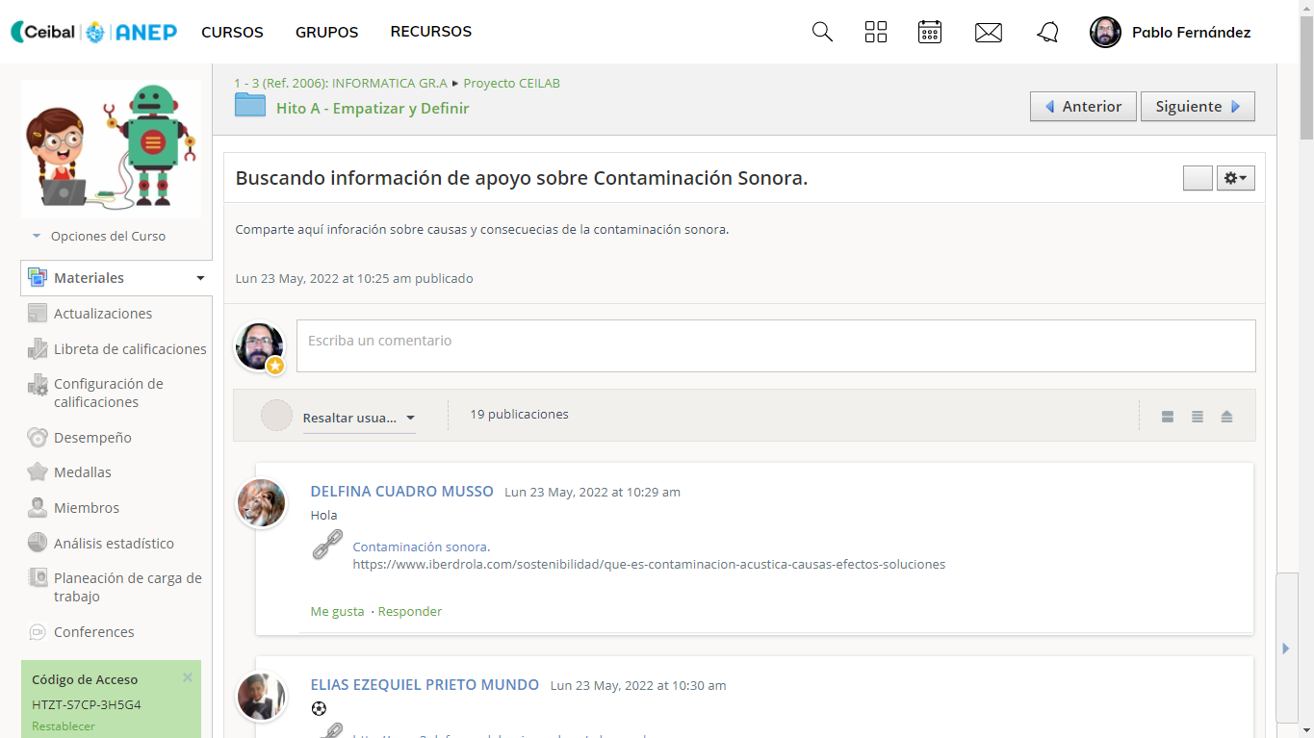Expand the right side panel arrow
Image resolution: width=1314 pixels, height=738 pixels.
coord(1285,649)
